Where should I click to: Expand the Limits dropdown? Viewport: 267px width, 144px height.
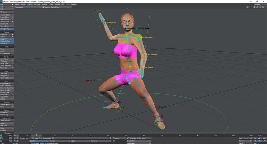click(7, 107)
